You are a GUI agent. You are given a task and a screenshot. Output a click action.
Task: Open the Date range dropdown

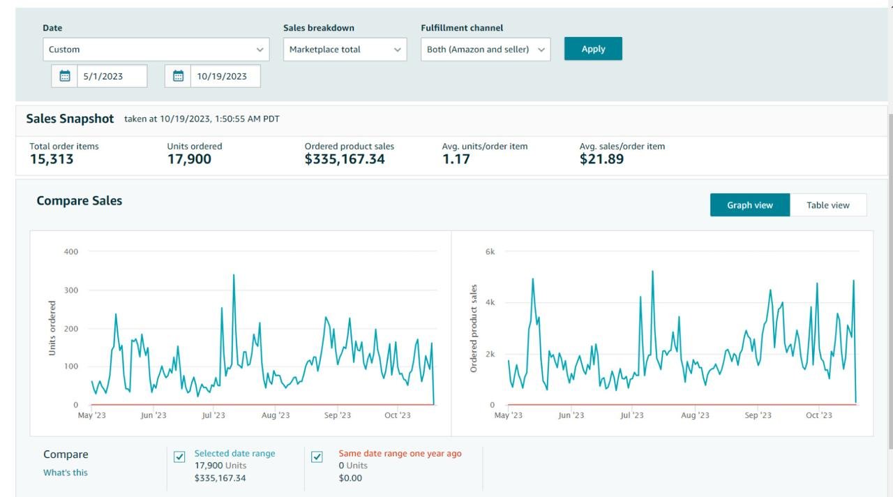click(156, 50)
